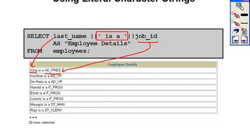Select row 'Hunold is a IT_PROG'
This screenshot has width=250, height=140.
123,87
